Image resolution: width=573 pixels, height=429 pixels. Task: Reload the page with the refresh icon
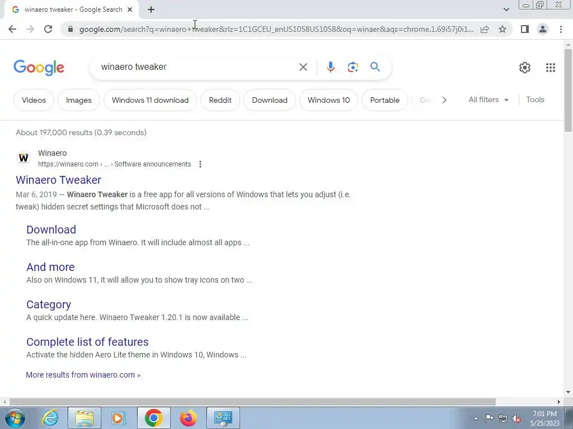(x=48, y=29)
